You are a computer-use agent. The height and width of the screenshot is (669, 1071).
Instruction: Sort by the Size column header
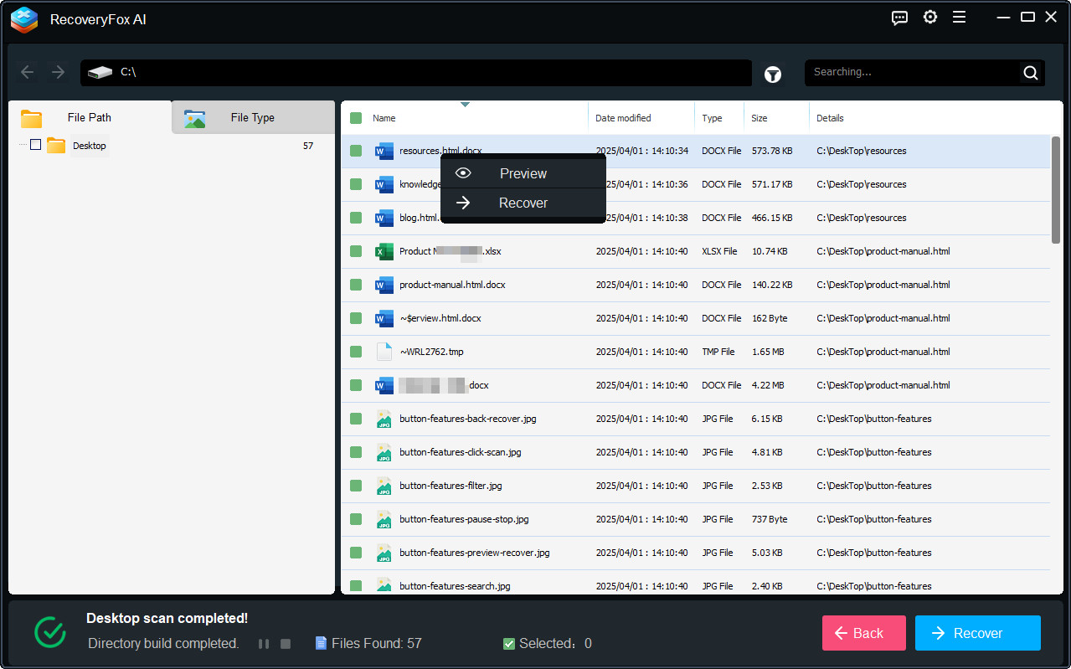[759, 118]
